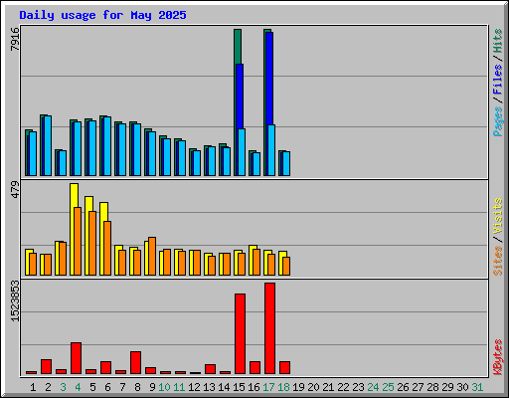Select day 8 on the x-axis
The image size is (509, 398).
coord(137,387)
